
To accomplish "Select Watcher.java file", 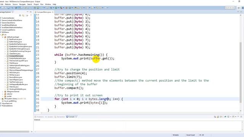I will [14, 87].
